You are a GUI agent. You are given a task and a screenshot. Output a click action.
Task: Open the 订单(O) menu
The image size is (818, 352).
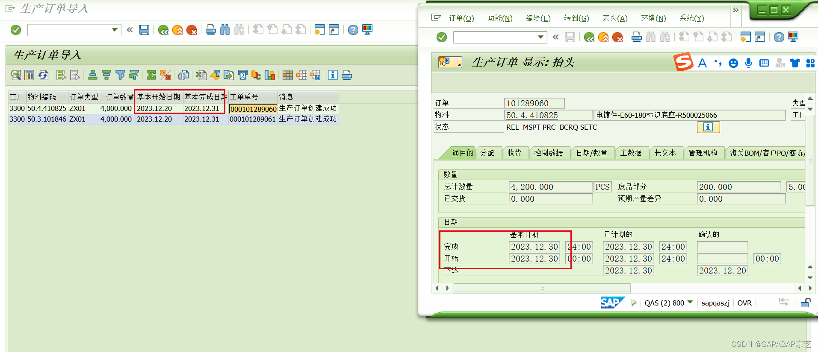(x=461, y=18)
